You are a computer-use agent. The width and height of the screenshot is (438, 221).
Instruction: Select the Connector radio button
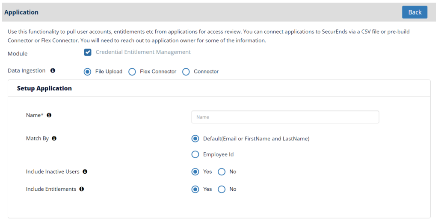coord(186,72)
